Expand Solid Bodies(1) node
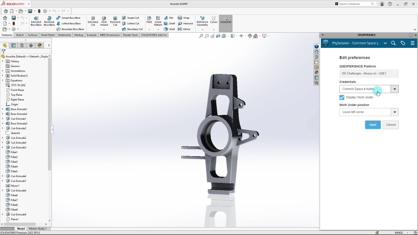This screenshot has height=235, width=418. pos(3,76)
